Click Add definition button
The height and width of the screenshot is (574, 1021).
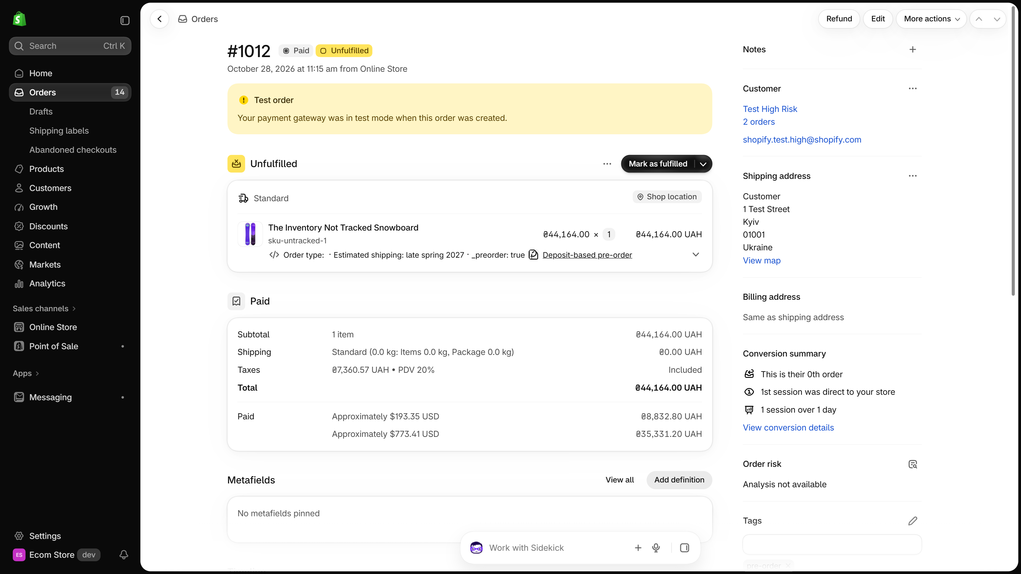pyautogui.click(x=679, y=480)
